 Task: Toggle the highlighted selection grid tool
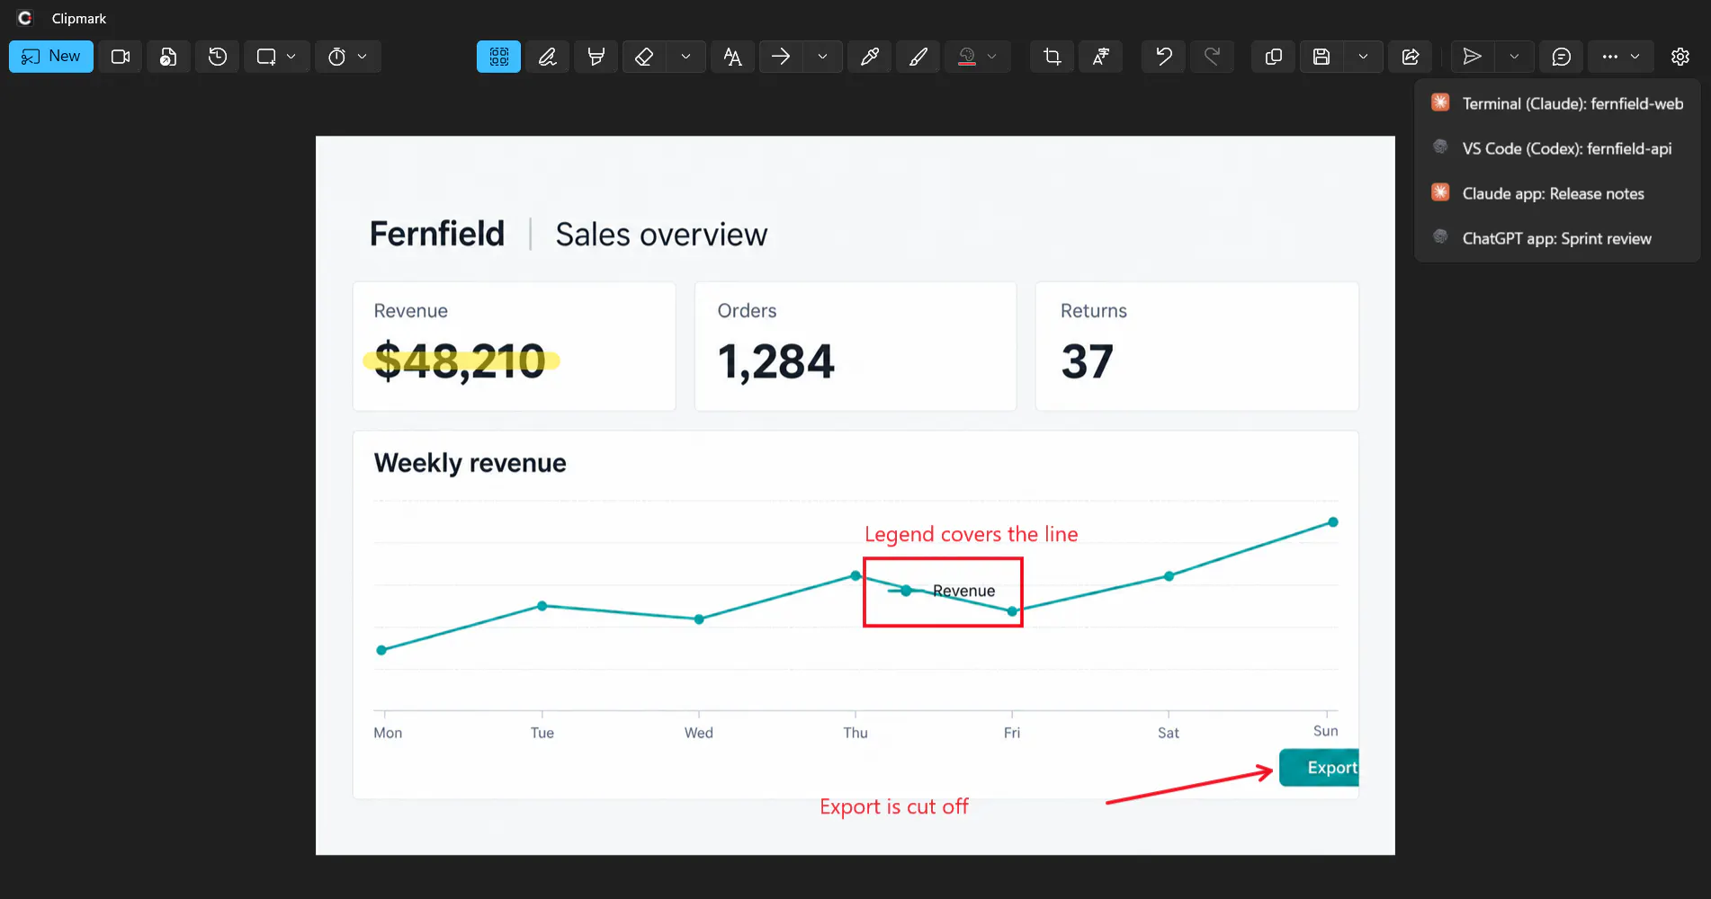[x=499, y=57]
